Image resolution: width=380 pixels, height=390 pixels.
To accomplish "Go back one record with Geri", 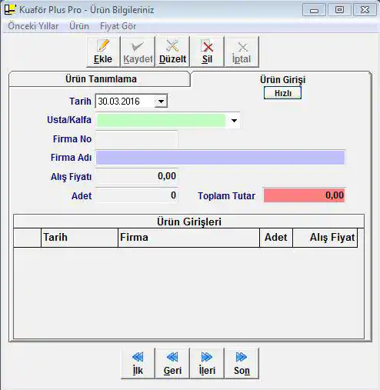I will tap(172, 363).
